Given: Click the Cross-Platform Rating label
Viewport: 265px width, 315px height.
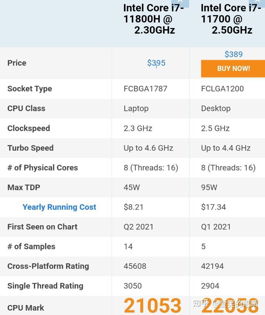Looking at the screenshot, I should coord(48,266).
